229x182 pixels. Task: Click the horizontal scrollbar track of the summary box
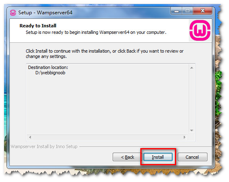pos(107,137)
